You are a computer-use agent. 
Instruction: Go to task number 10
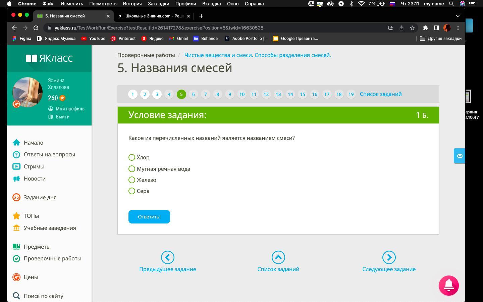pos(242,94)
